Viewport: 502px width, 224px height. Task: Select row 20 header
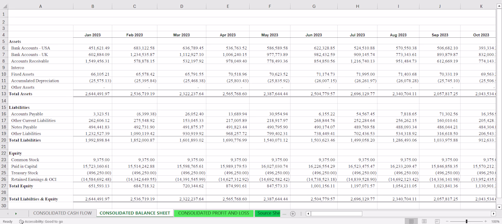tap(4, 140)
